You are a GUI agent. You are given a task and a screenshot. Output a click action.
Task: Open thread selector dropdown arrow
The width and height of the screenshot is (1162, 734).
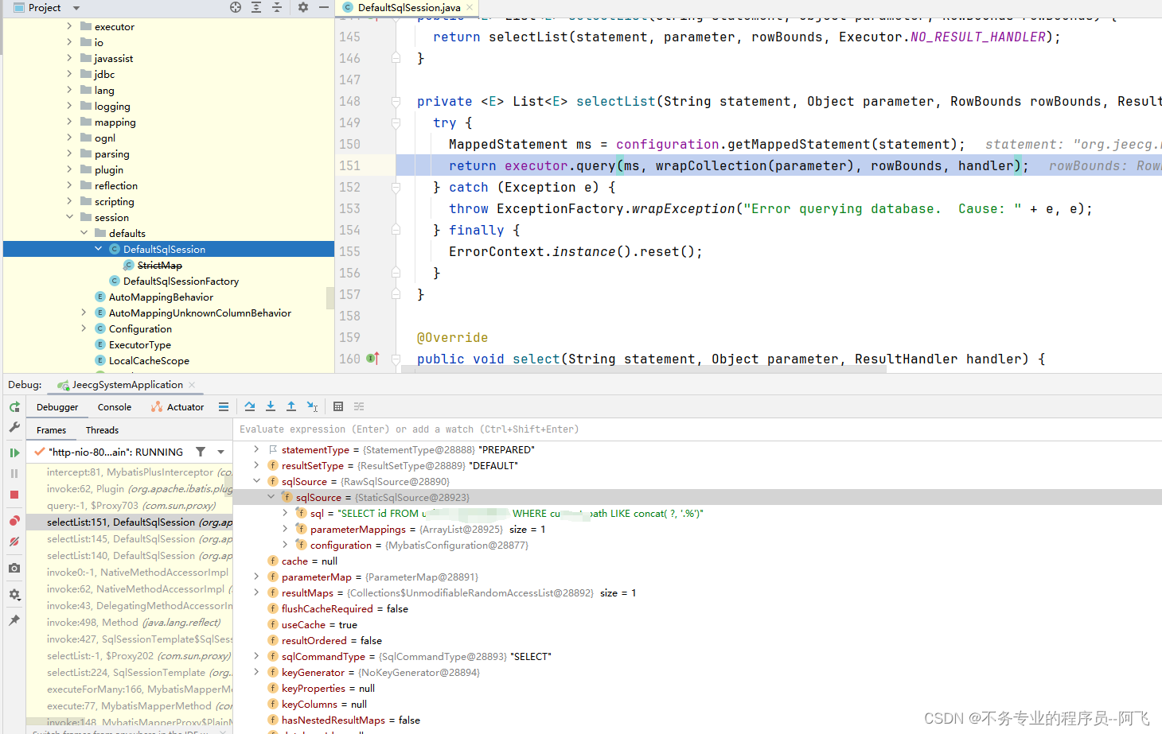220,452
